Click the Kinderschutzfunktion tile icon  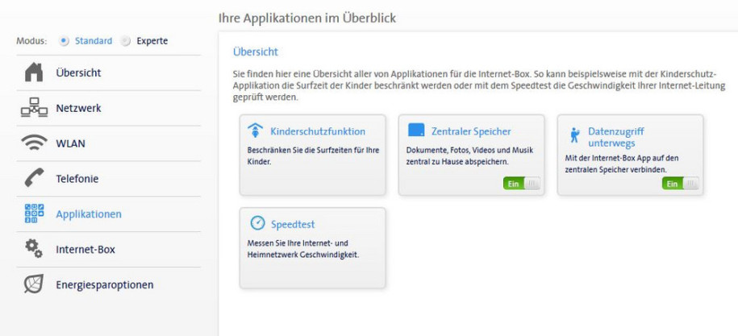[255, 131]
